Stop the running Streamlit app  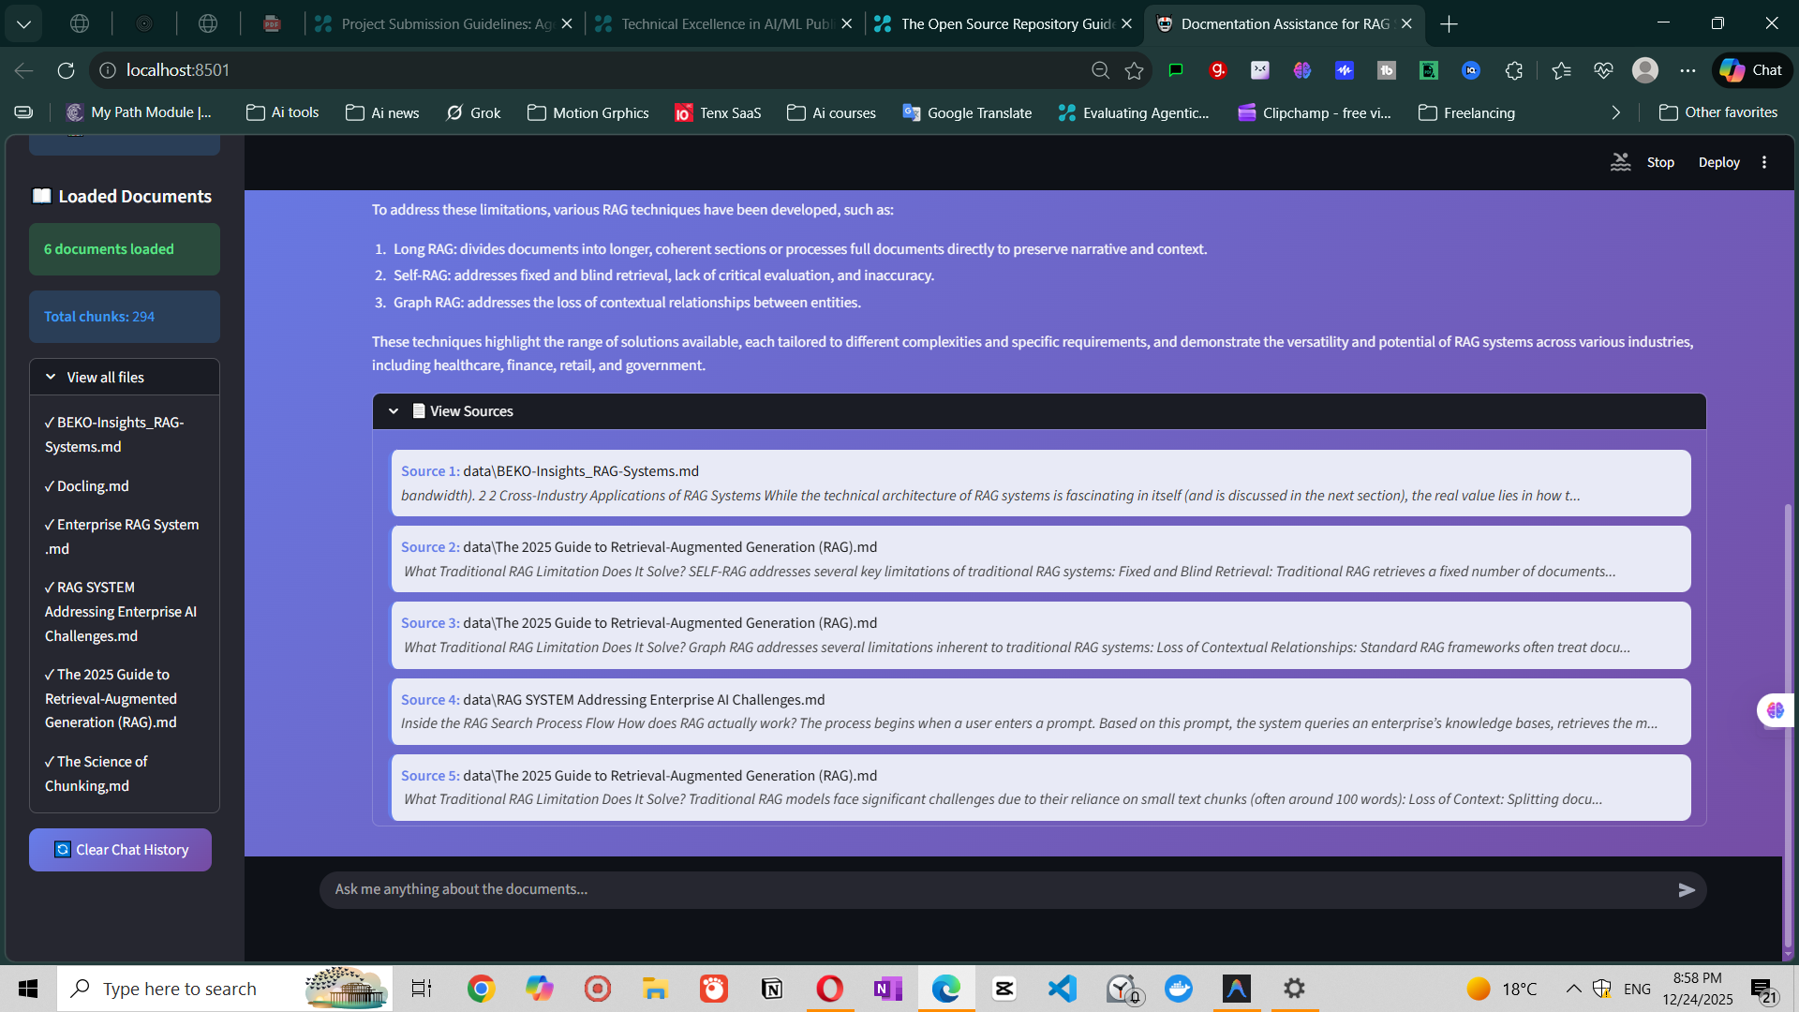[x=1659, y=162]
